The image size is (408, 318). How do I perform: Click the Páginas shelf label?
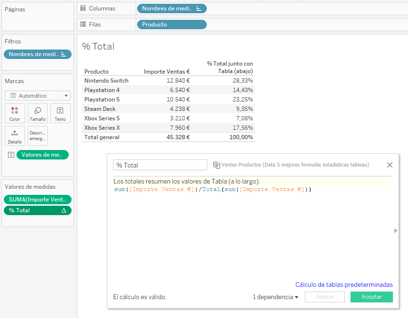tap(15, 9)
